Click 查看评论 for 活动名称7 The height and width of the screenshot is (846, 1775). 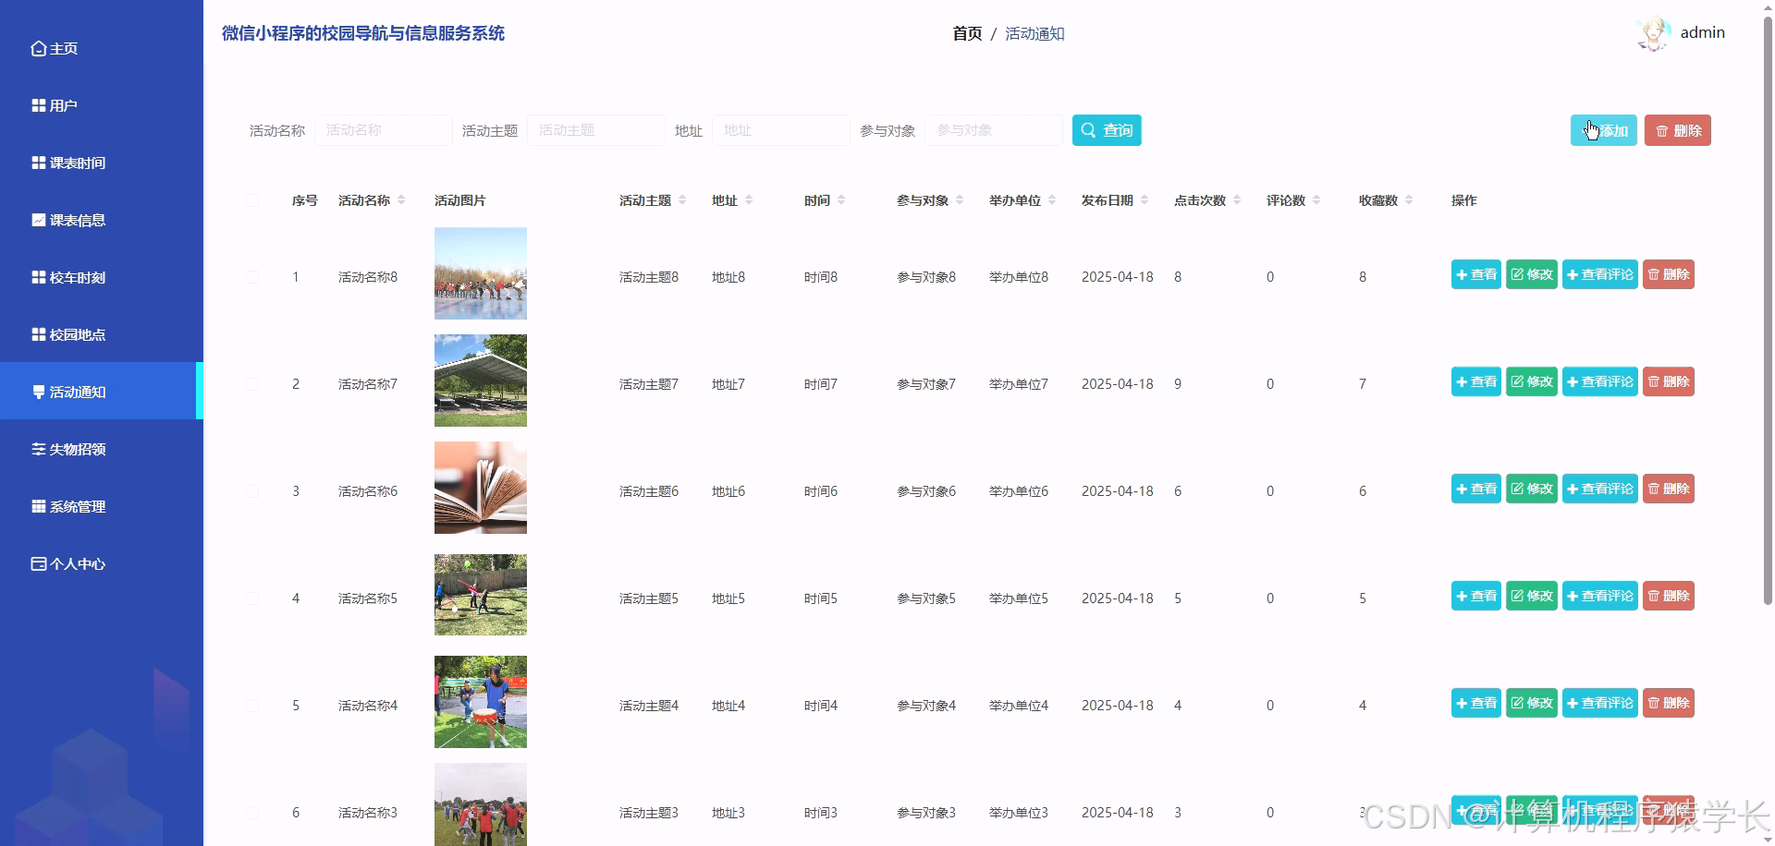1600,381
